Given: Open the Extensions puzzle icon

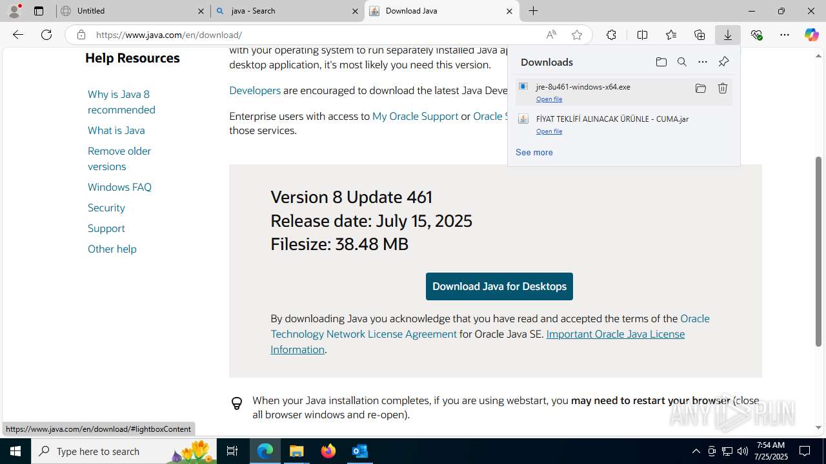Looking at the screenshot, I should point(611,35).
